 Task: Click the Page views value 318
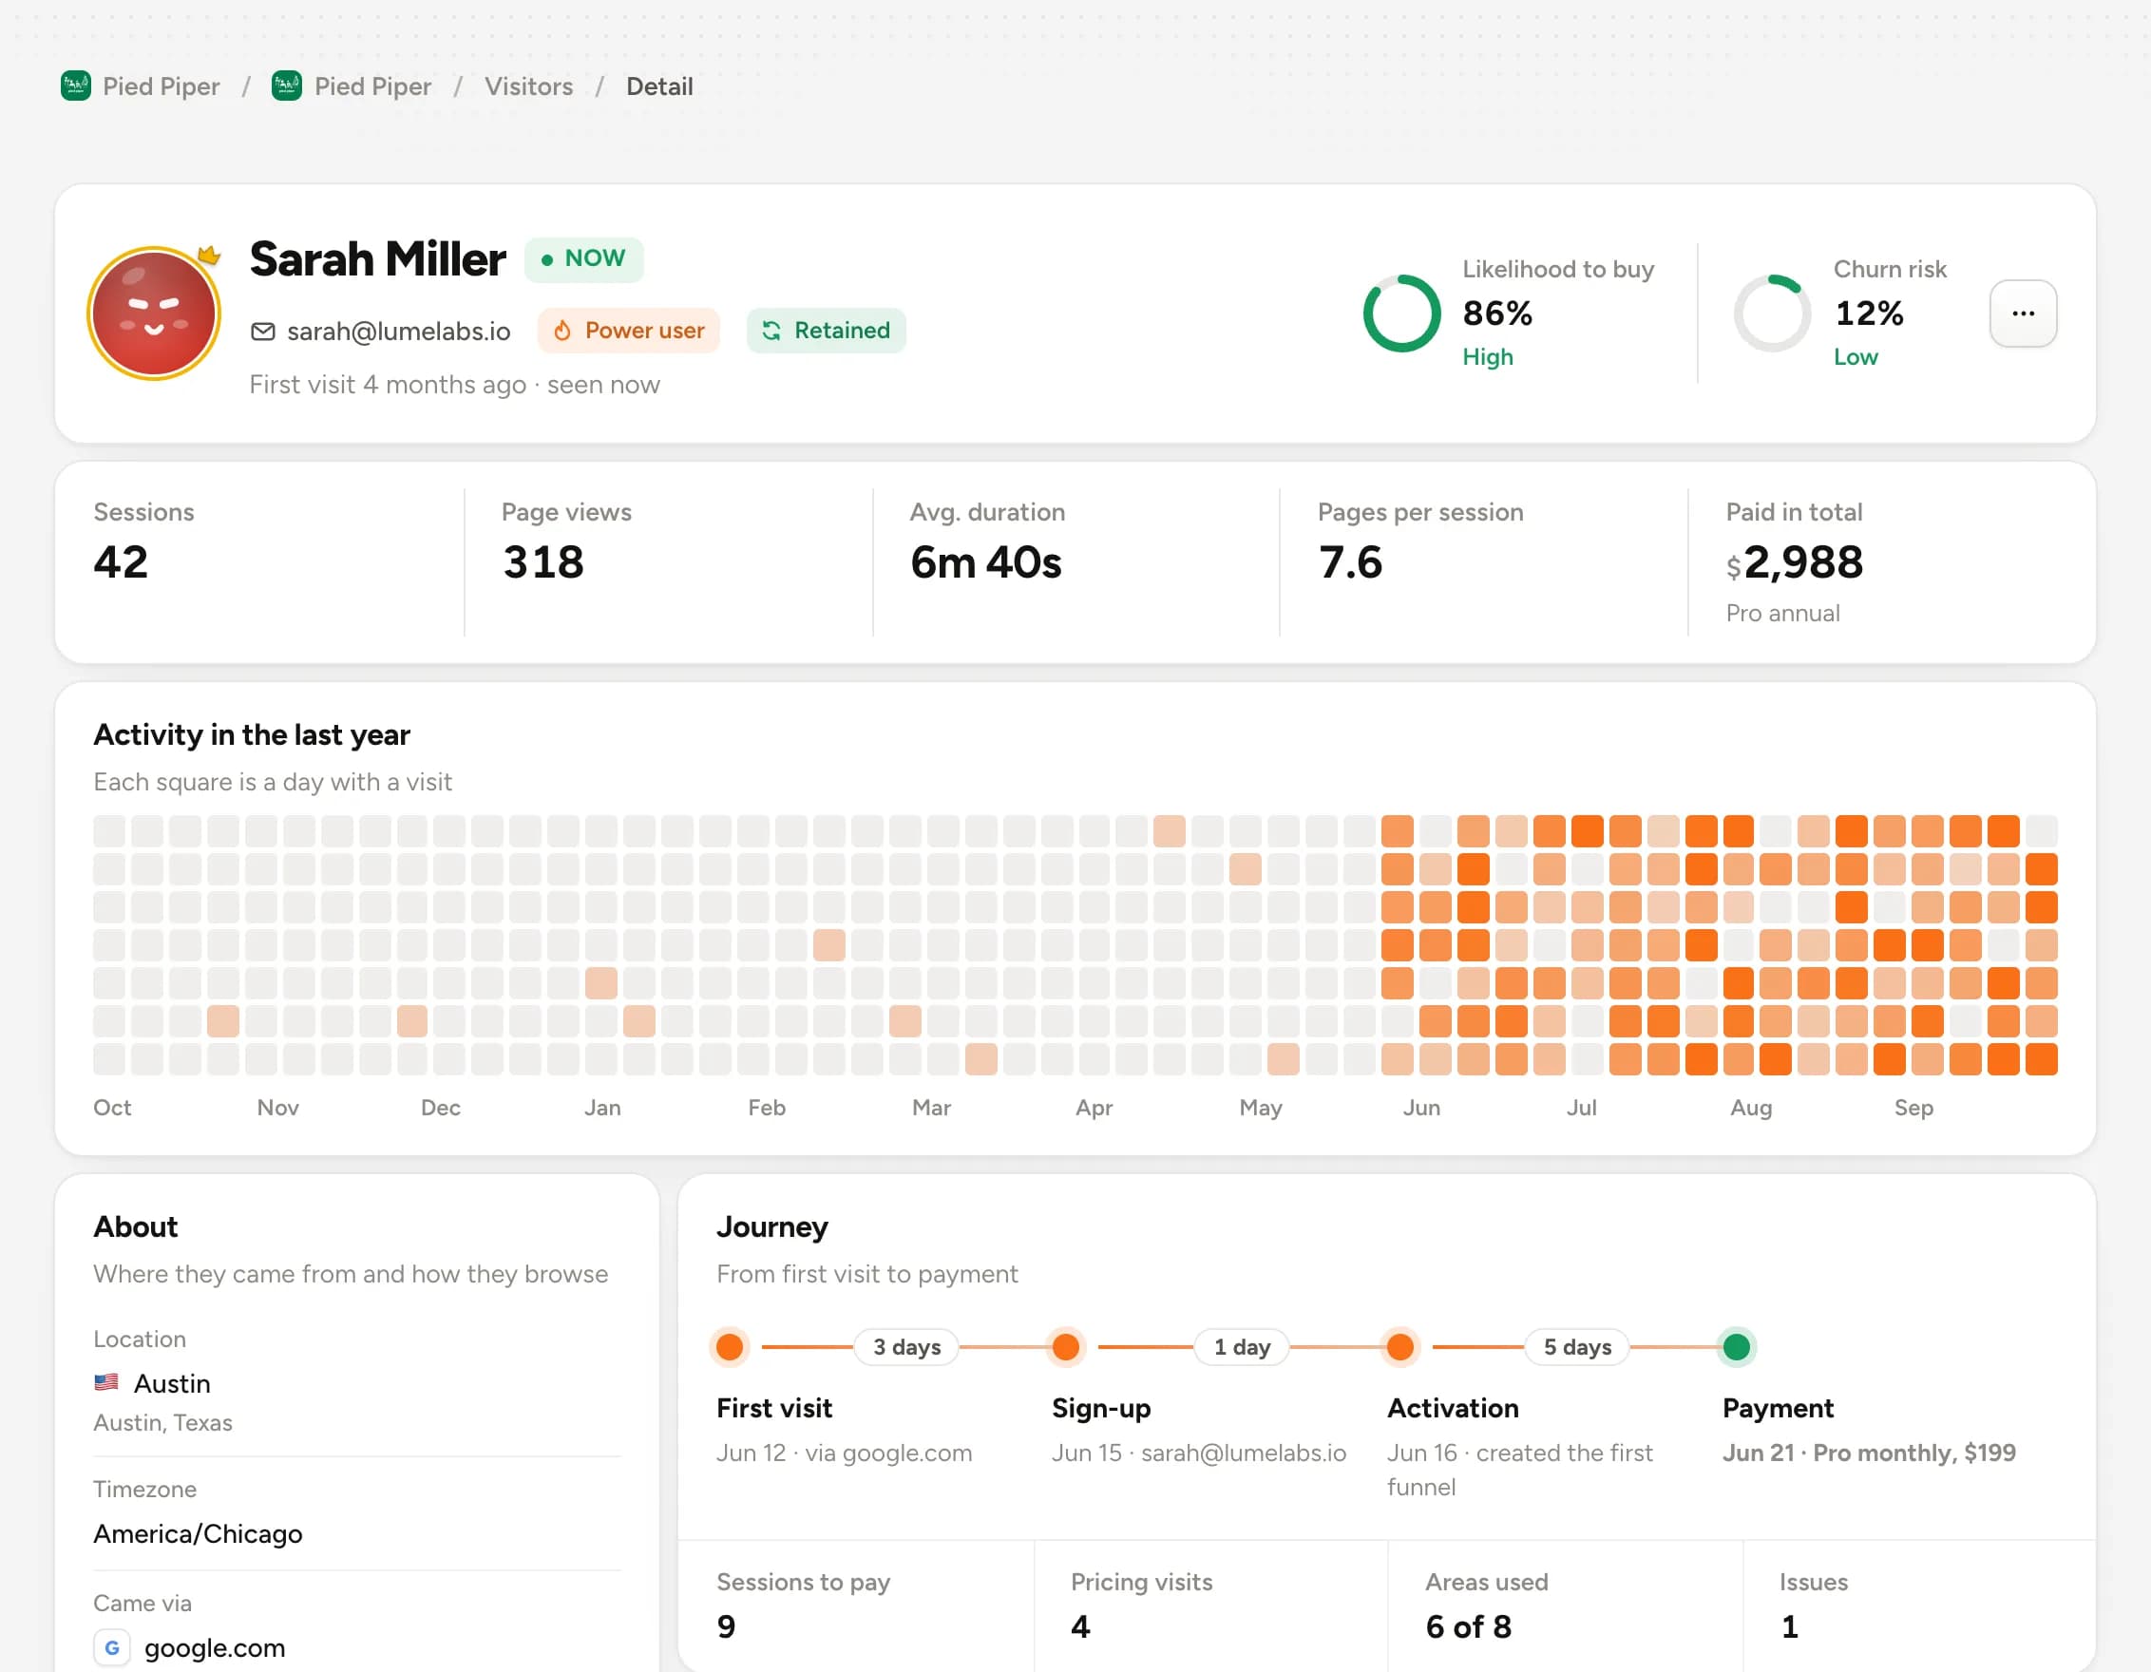tap(543, 562)
